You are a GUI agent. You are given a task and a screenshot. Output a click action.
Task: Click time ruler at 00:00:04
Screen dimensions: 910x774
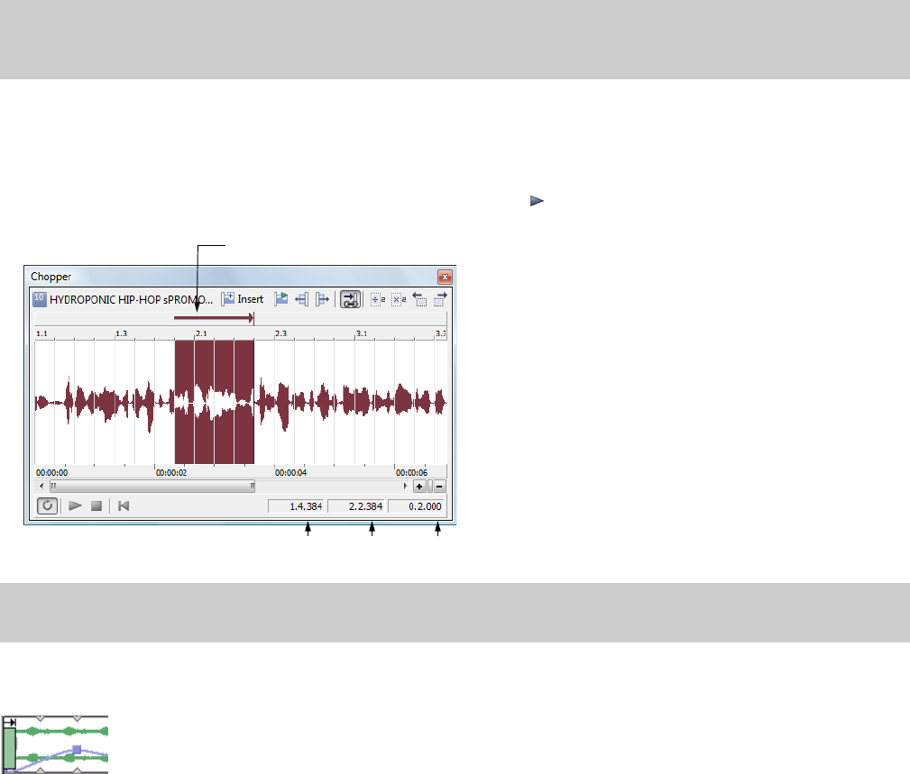(290, 472)
